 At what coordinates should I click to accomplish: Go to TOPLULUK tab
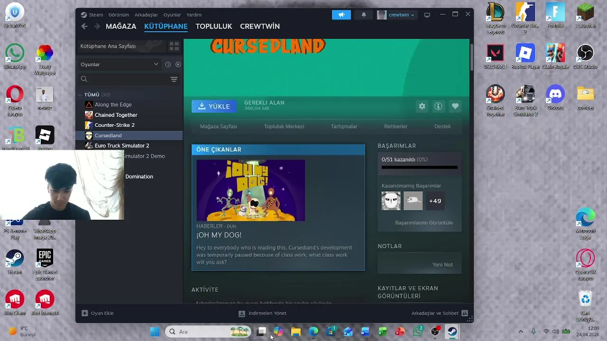pos(214,27)
